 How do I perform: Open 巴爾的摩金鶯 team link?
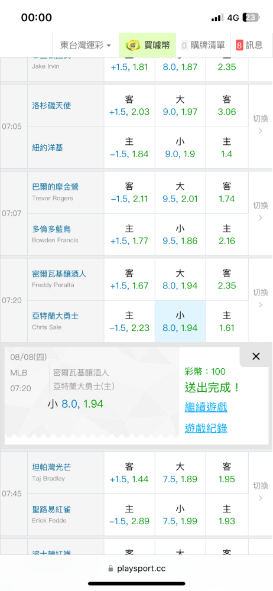tap(56, 187)
